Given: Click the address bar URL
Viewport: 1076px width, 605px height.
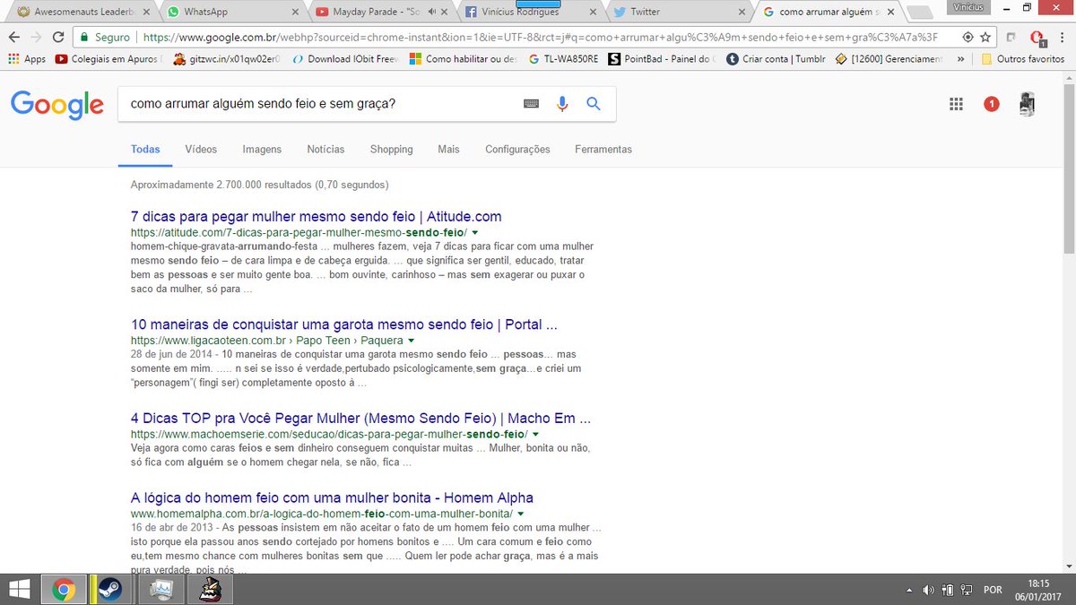Looking at the screenshot, I should [540, 38].
